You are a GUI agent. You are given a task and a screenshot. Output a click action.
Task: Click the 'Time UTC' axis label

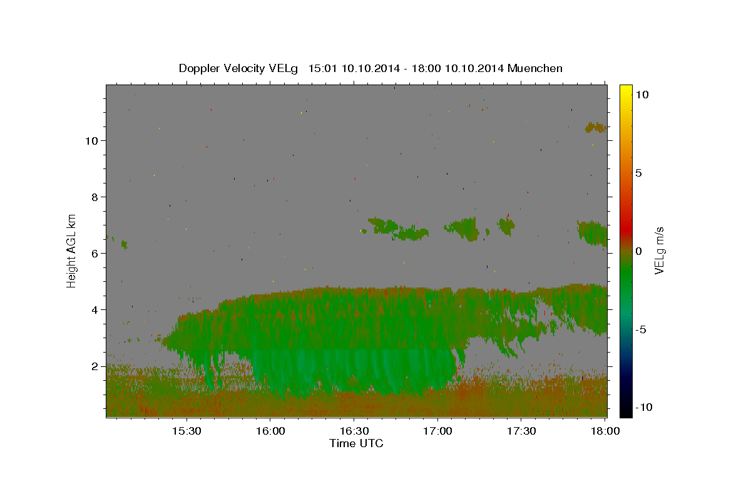point(356,443)
